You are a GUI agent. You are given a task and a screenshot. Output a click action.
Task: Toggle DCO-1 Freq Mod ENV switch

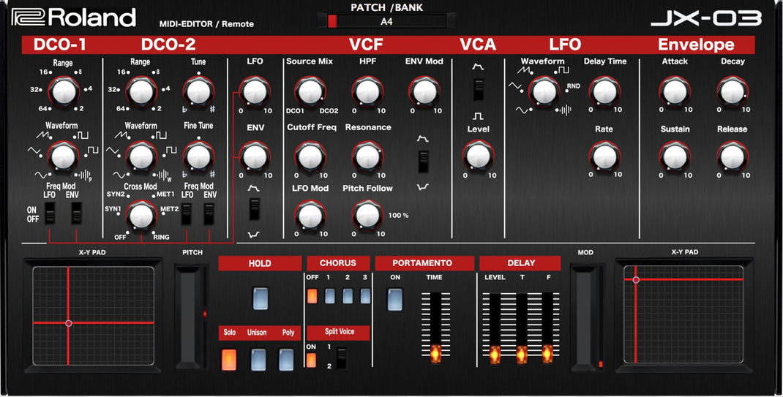tap(76, 213)
